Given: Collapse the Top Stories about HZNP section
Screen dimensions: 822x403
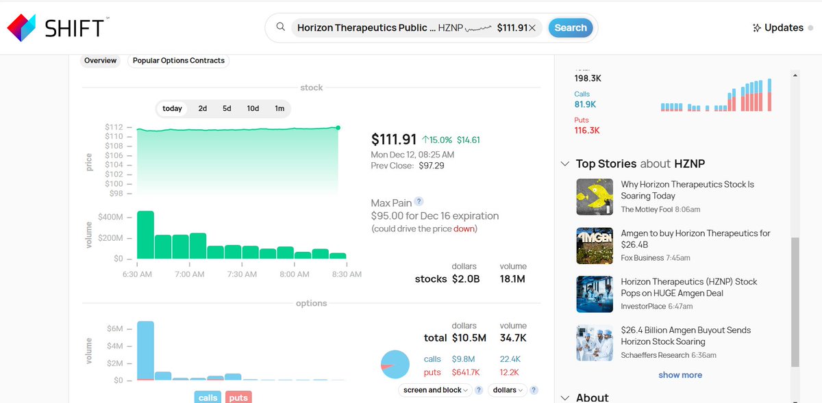Looking at the screenshot, I should (565, 164).
